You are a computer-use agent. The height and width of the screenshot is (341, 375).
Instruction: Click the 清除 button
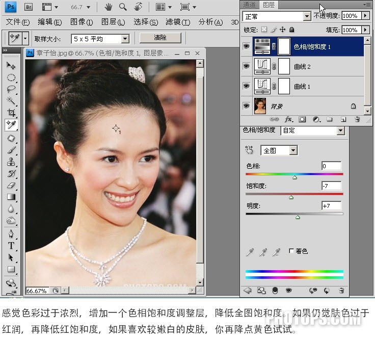tap(160, 38)
